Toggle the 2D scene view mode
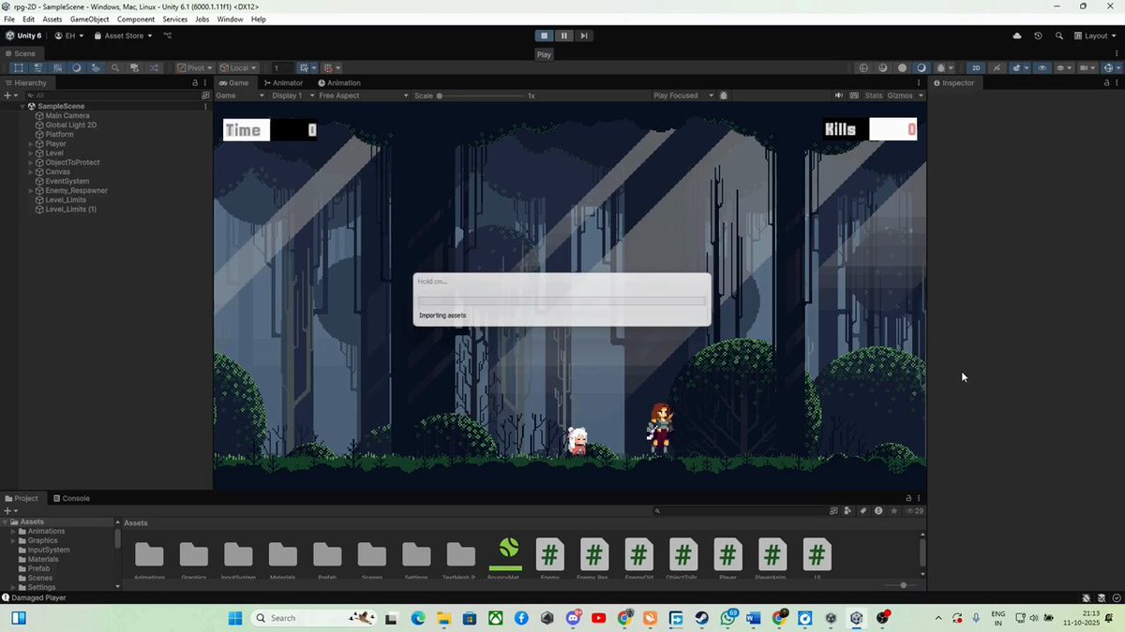The height and width of the screenshot is (632, 1125). (976, 67)
